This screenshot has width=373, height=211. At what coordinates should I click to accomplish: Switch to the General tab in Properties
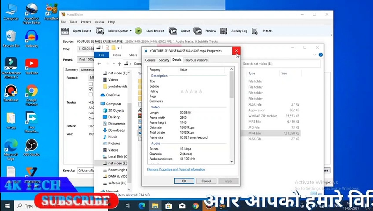(150, 60)
